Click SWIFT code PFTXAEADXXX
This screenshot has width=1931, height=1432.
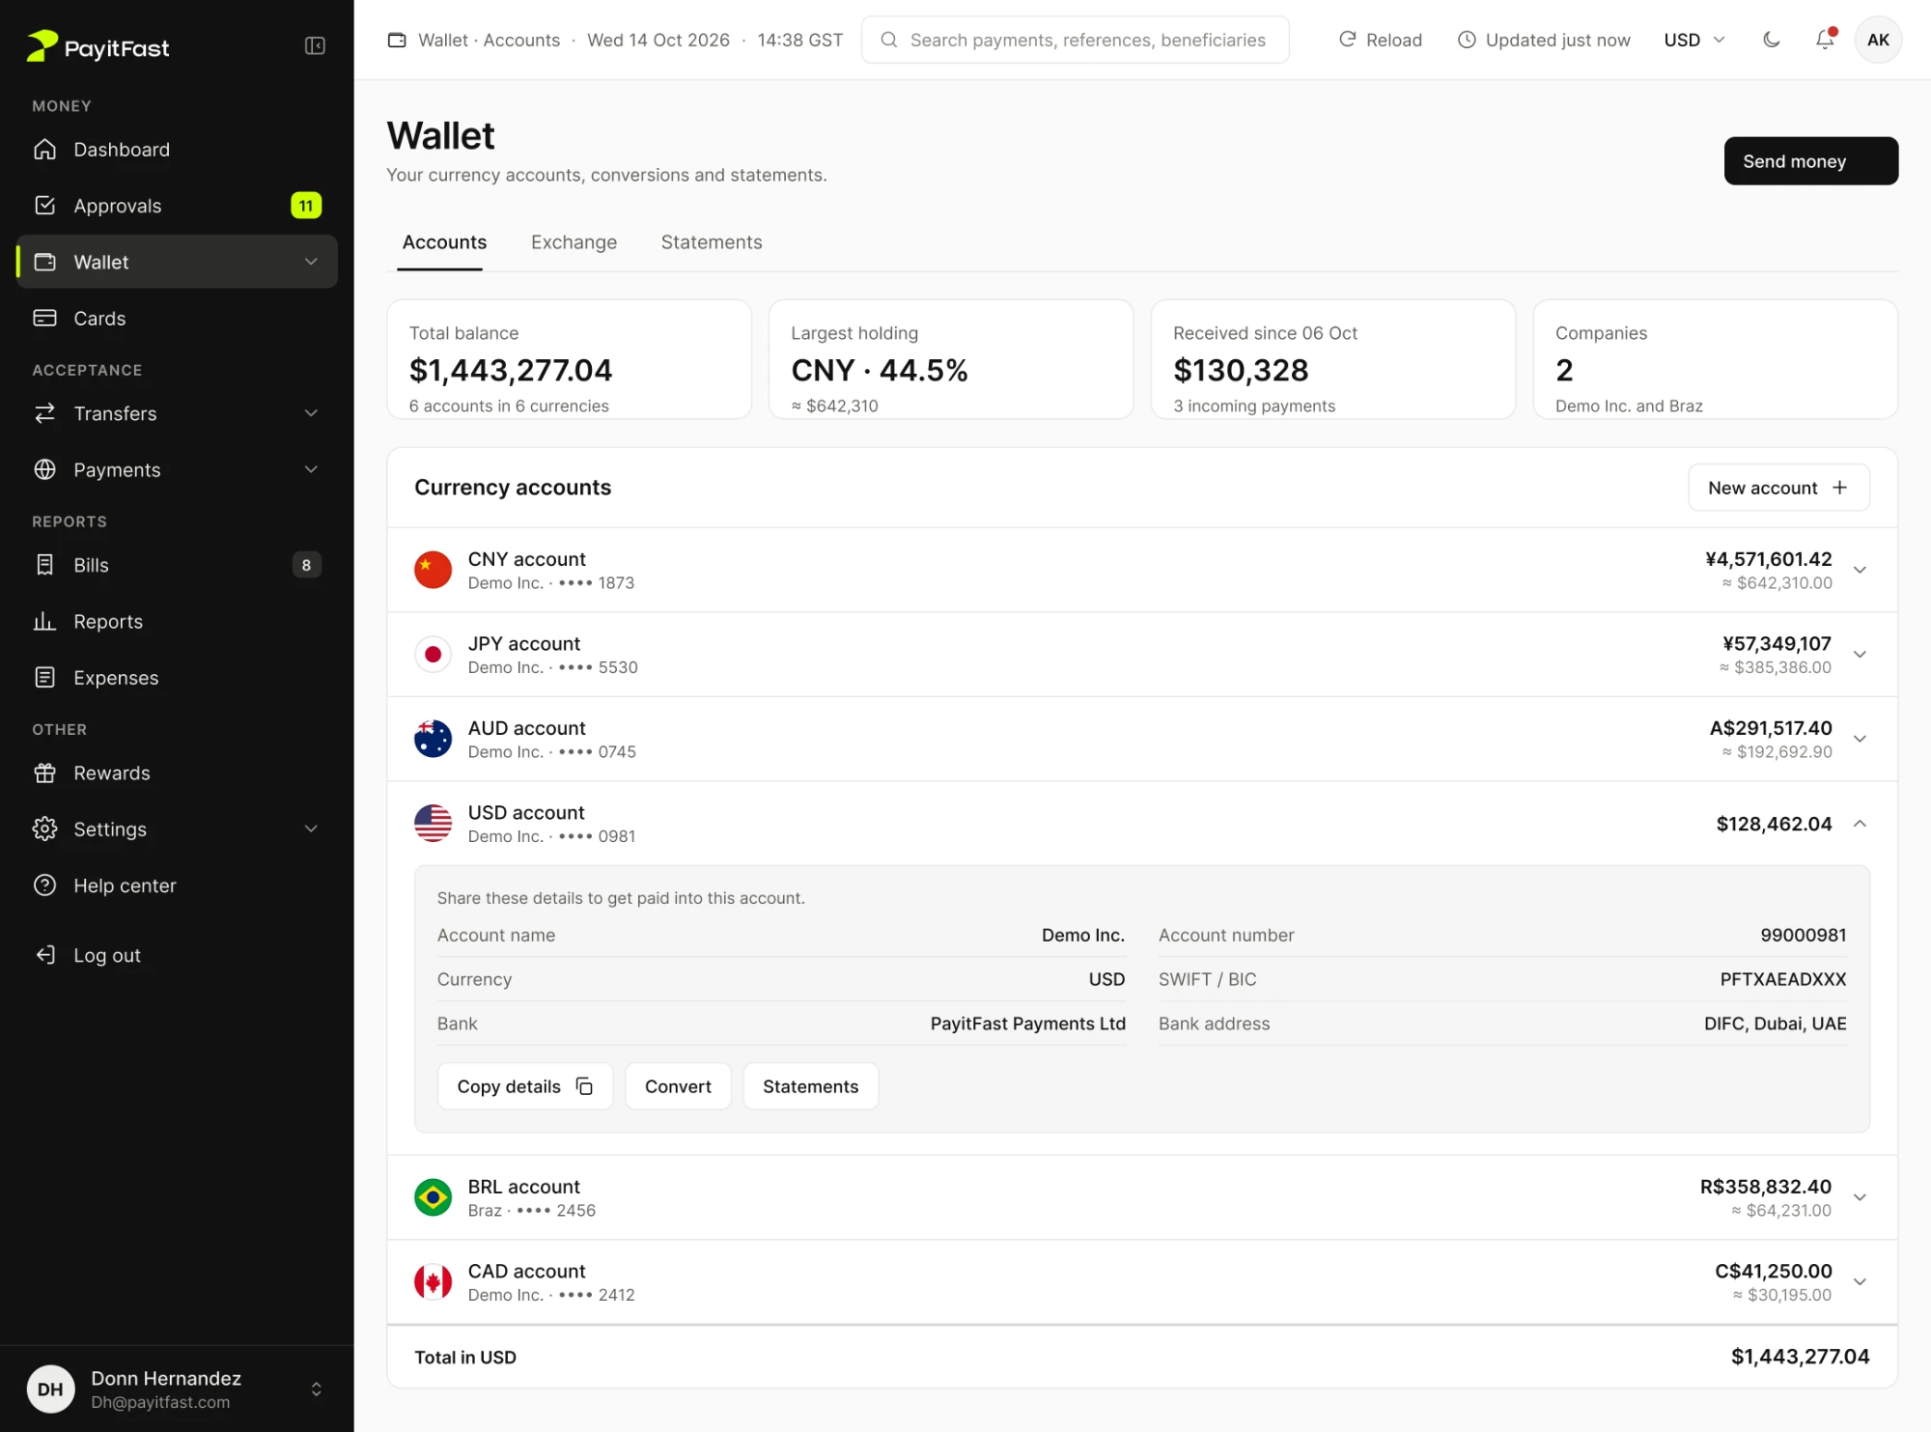(1782, 979)
